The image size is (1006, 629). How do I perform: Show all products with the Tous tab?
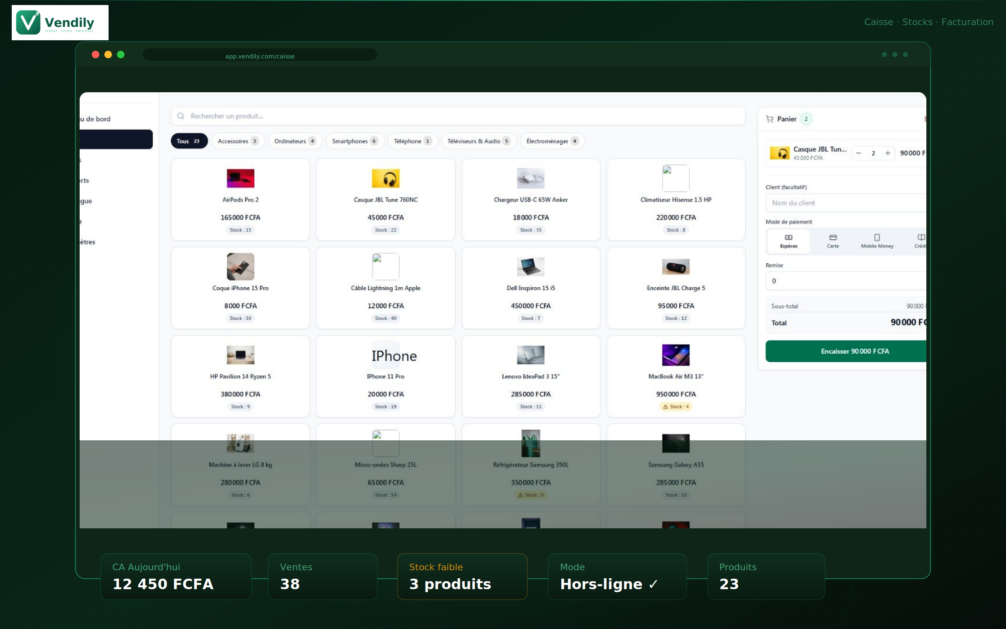tap(189, 141)
